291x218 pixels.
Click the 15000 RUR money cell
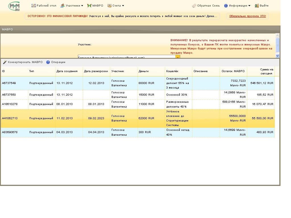coord(151,95)
